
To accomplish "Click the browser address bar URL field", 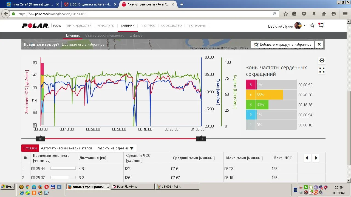I will pyautogui.click(x=143, y=14).
